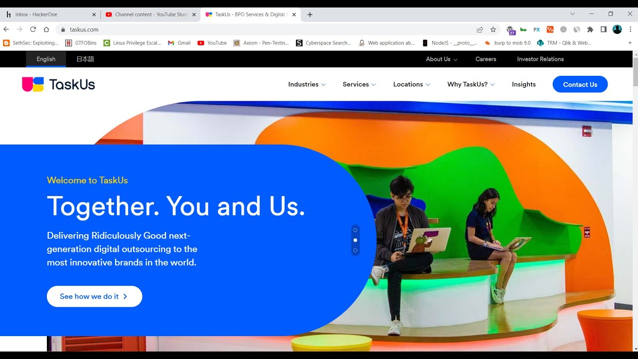This screenshot has width=638, height=359.
Task: Open the Extensions puzzle piece menu
Action: pyautogui.click(x=590, y=29)
